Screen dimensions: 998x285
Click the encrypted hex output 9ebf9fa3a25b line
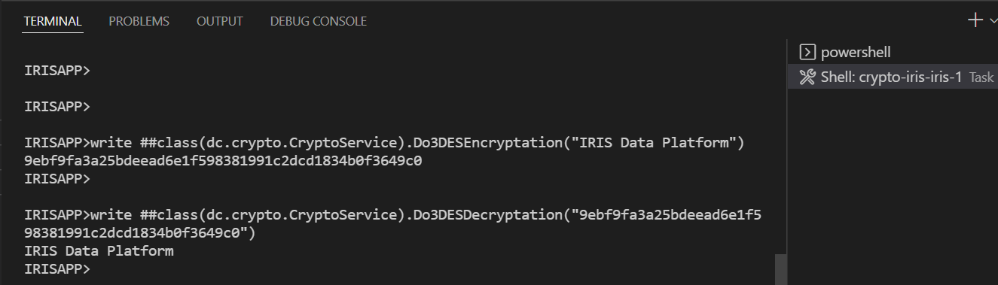tap(223, 161)
